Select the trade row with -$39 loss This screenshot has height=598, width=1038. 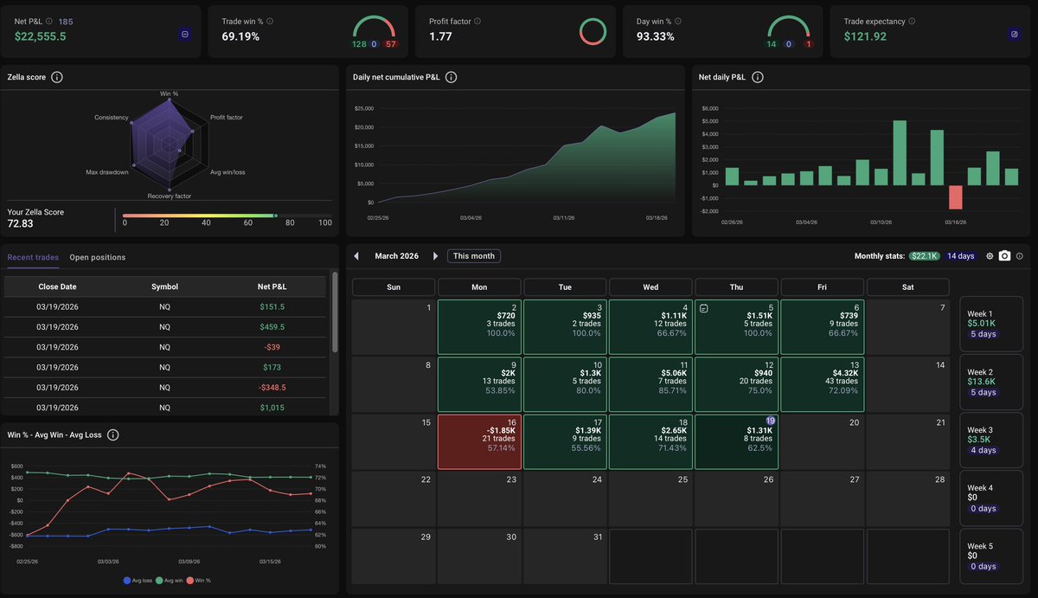point(165,347)
